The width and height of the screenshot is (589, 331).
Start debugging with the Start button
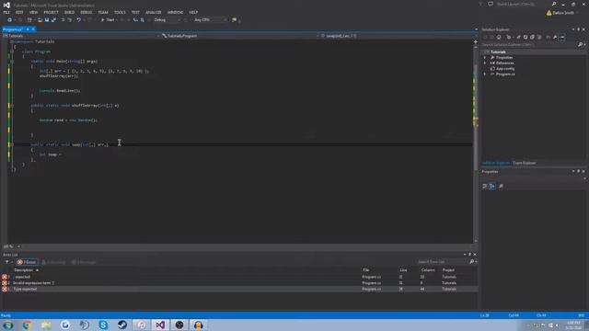[x=108, y=20]
